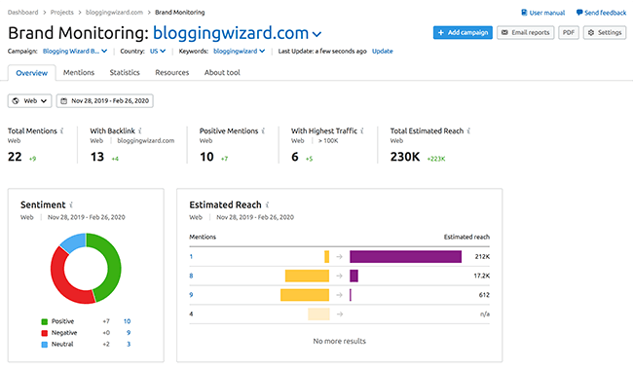Viewport: 633px width, 369px height.
Task: Go to Dashboard breadcrumb
Action: coord(23,13)
